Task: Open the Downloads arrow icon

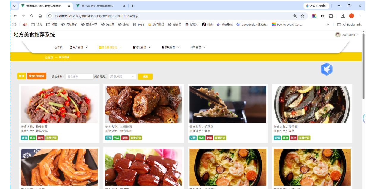Action: click(x=343, y=16)
